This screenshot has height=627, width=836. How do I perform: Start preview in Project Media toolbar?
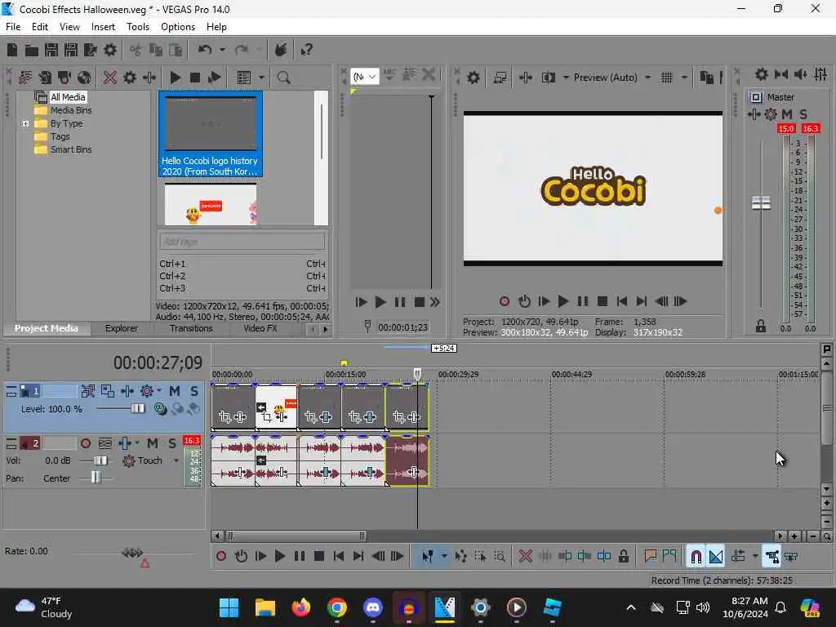point(175,78)
